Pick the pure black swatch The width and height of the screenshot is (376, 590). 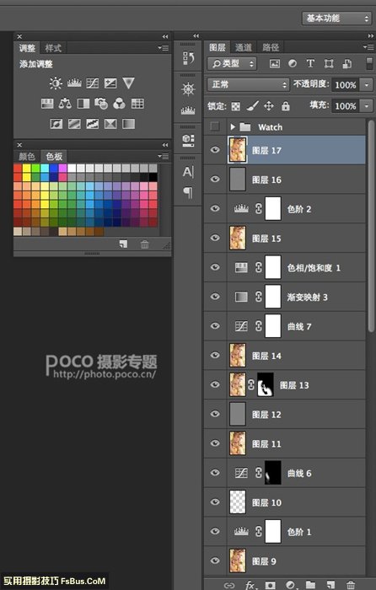153,177
